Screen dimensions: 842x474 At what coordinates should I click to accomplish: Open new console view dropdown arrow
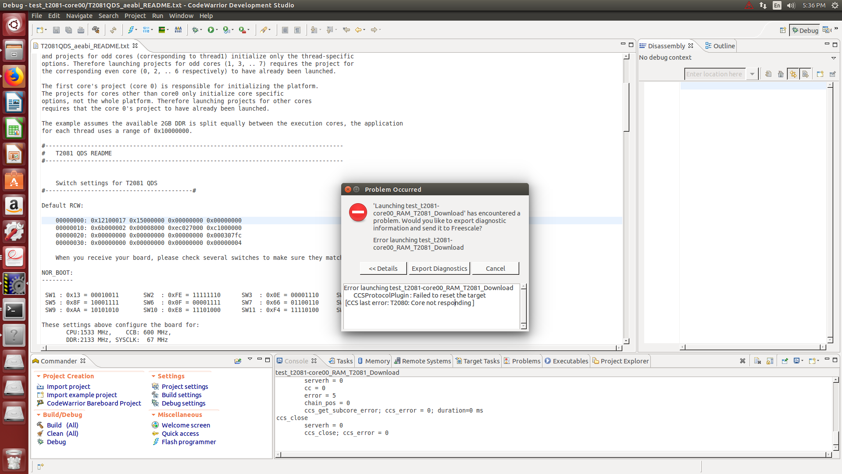pyautogui.click(x=818, y=361)
